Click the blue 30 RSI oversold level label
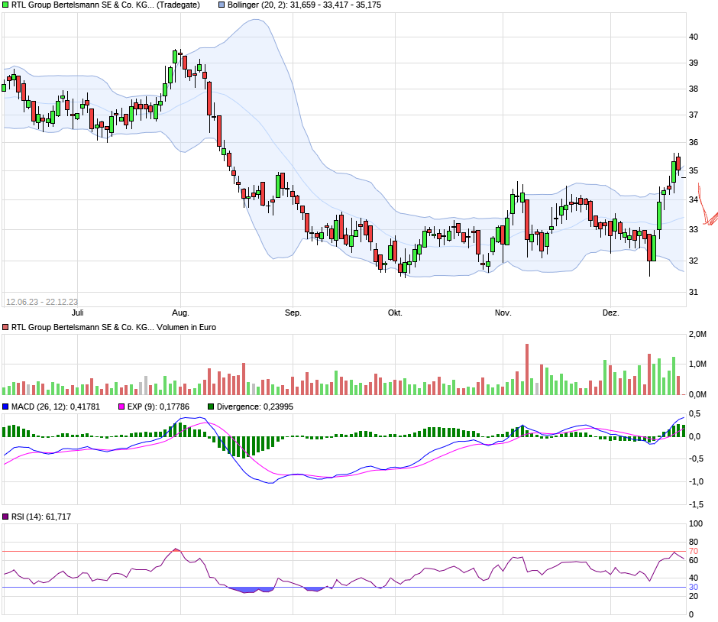 point(694,587)
